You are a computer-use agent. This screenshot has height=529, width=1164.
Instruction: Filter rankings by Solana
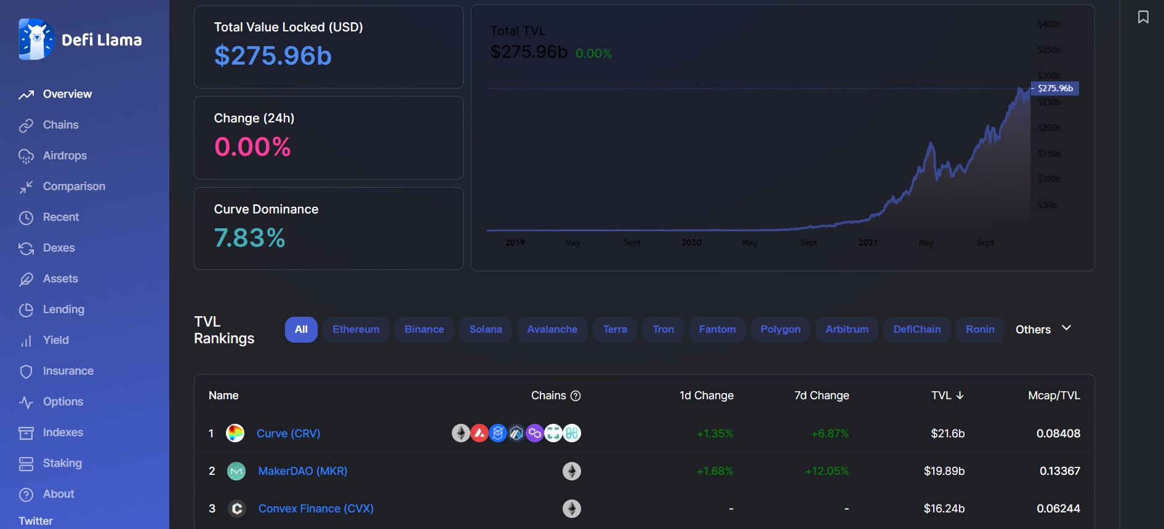click(x=486, y=329)
